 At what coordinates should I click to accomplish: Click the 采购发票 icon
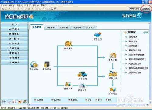coord(113,55)
